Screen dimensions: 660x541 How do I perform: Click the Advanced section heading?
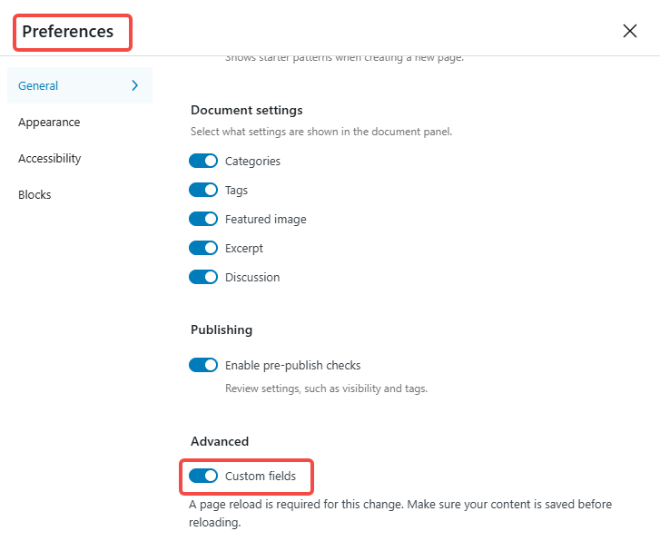coord(220,441)
